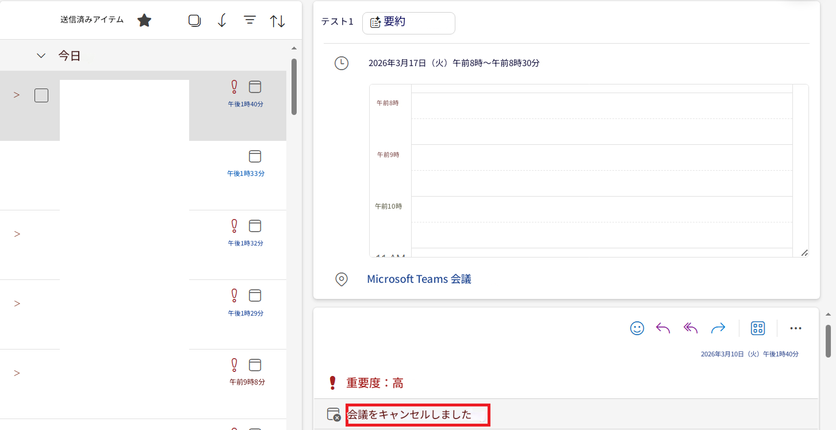The width and height of the screenshot is (836, 430).
Task: Open the more actions ellipsis menu
Action: (x=796, y=328)
